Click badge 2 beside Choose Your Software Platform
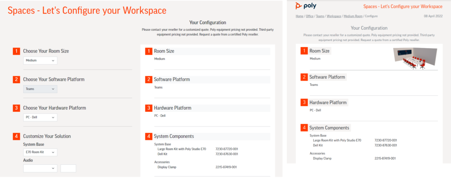This screenshot has width=451, height=178. (16, 80)
